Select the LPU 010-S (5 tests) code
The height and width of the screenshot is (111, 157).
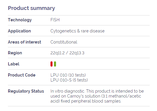[x=69, y=80]
